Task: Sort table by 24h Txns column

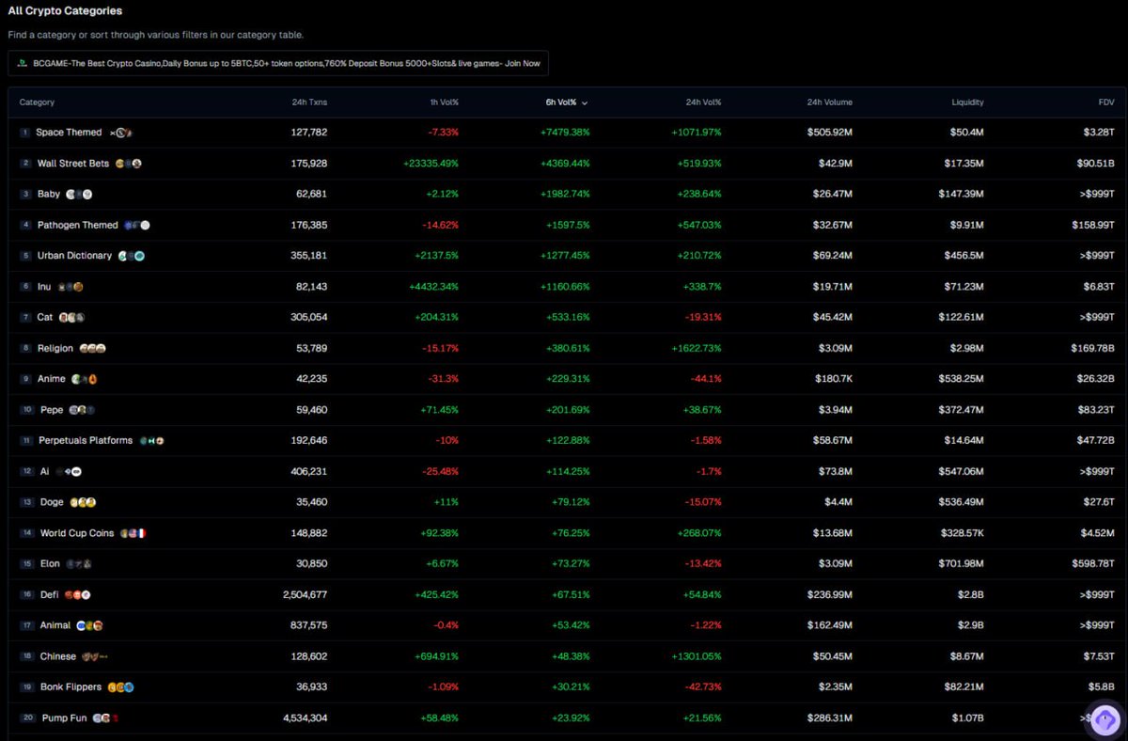Action: click(309, 102)
